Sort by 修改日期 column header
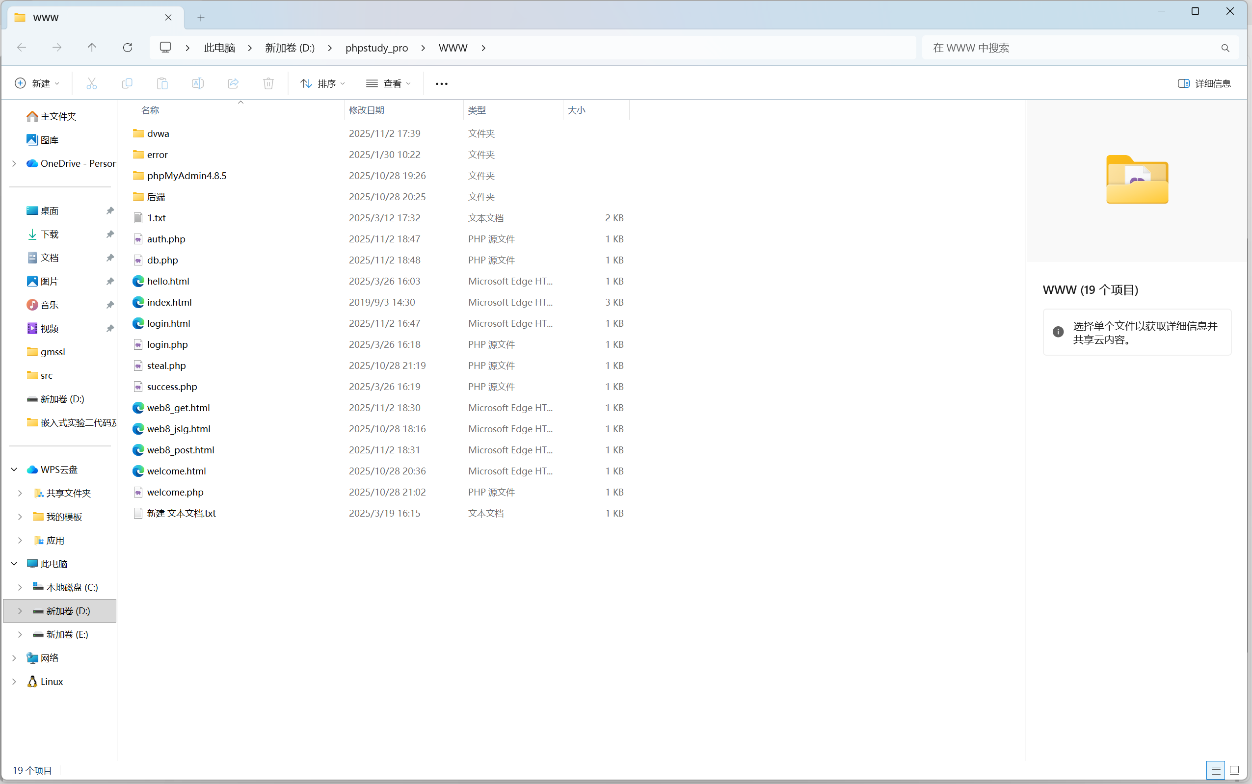Screen dimensions: 1252x784 tap(367, 110)
